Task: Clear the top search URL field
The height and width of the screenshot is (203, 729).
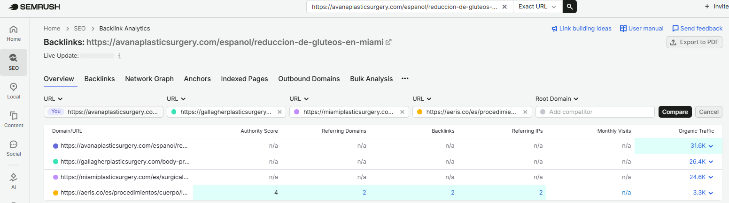Action: pyautogui.click(x=504, y=7)
